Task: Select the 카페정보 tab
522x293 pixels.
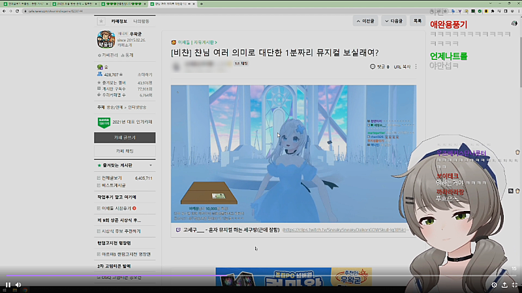Action: [x=118, y=21]
